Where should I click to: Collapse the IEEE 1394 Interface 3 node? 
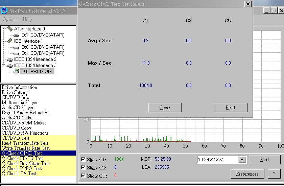3,65
